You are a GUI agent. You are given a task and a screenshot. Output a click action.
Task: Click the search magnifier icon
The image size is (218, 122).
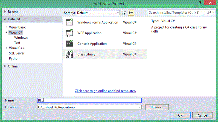click(x=209, y=13)
